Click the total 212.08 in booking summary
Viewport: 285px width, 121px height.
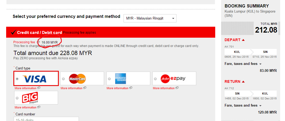pyautogui.click(x=266, y=30)
